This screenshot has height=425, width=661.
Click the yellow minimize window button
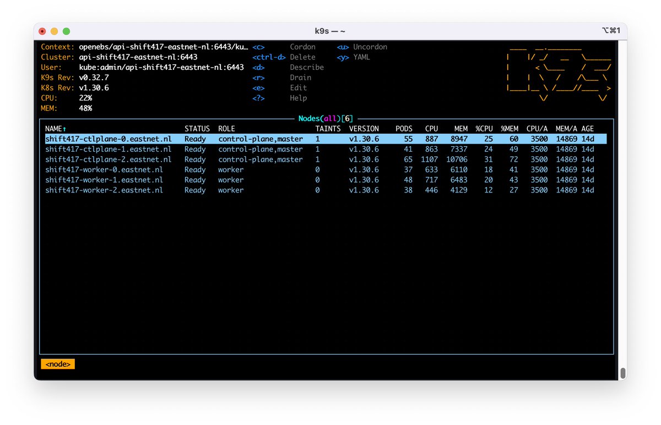[x=55, y=31]
